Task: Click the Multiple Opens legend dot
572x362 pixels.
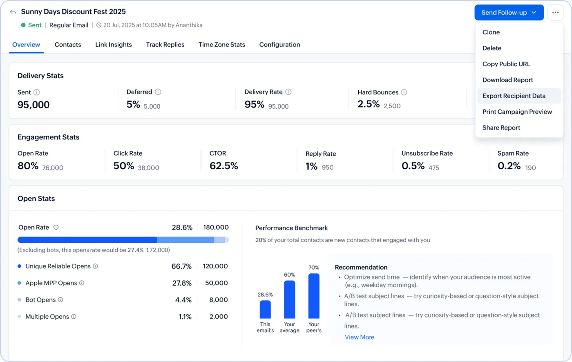Action: click(x=19, y=316)
